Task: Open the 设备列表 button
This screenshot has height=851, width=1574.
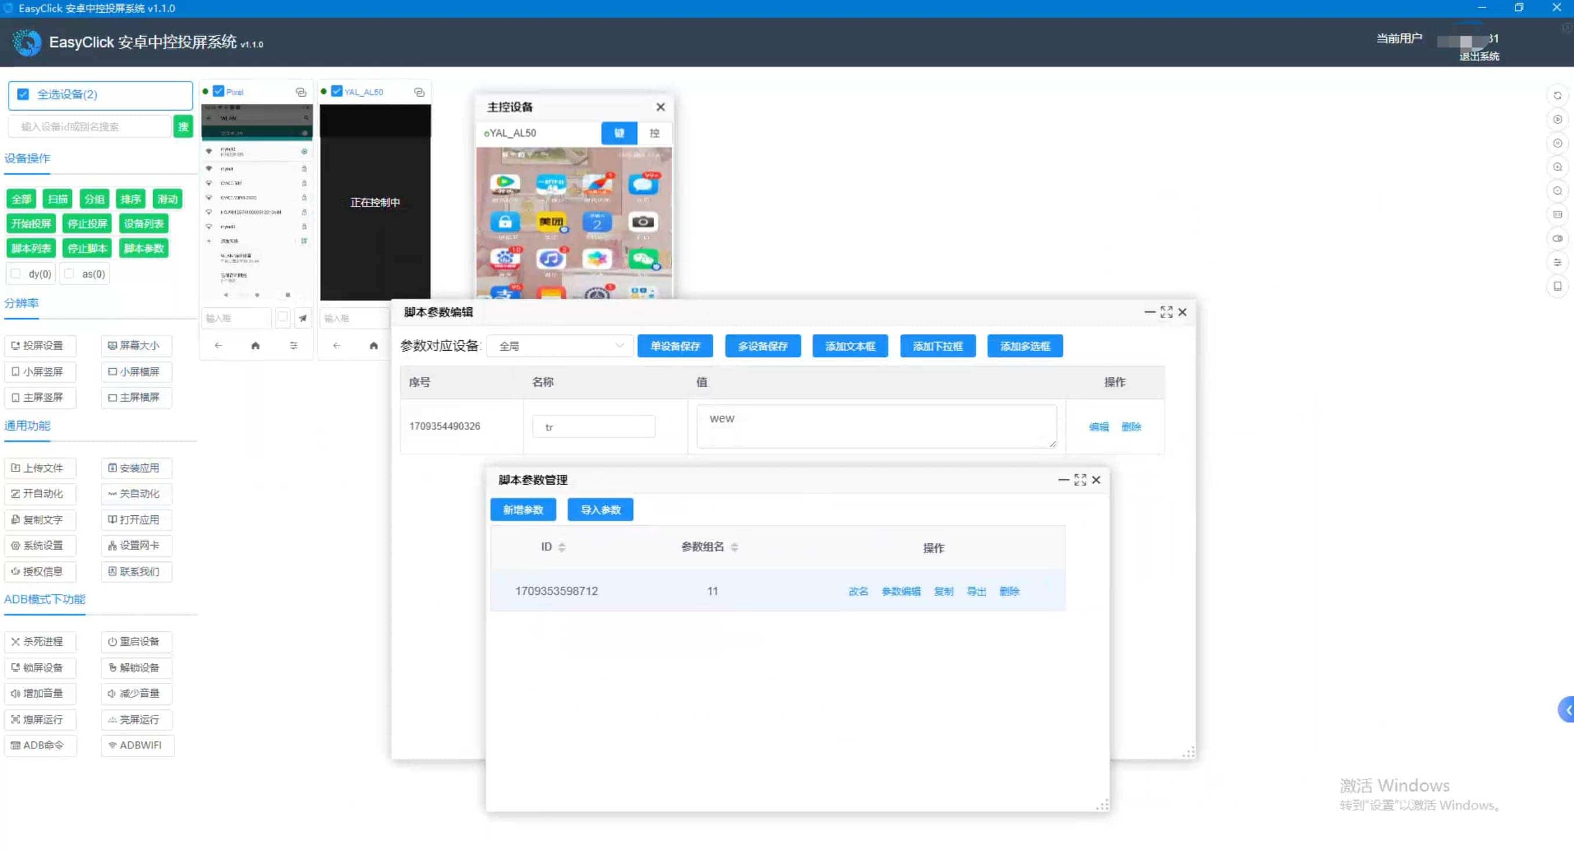Action: 144,224
